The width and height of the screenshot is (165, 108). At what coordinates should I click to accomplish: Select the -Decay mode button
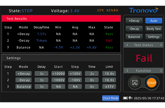click(134, 29)
